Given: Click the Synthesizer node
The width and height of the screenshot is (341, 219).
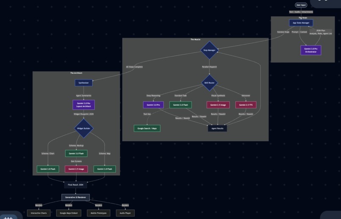Looking at the screenshot, I should [x=83, y=83].
